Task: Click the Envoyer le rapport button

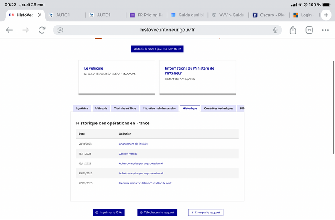Action: click(x=206, y=212)
